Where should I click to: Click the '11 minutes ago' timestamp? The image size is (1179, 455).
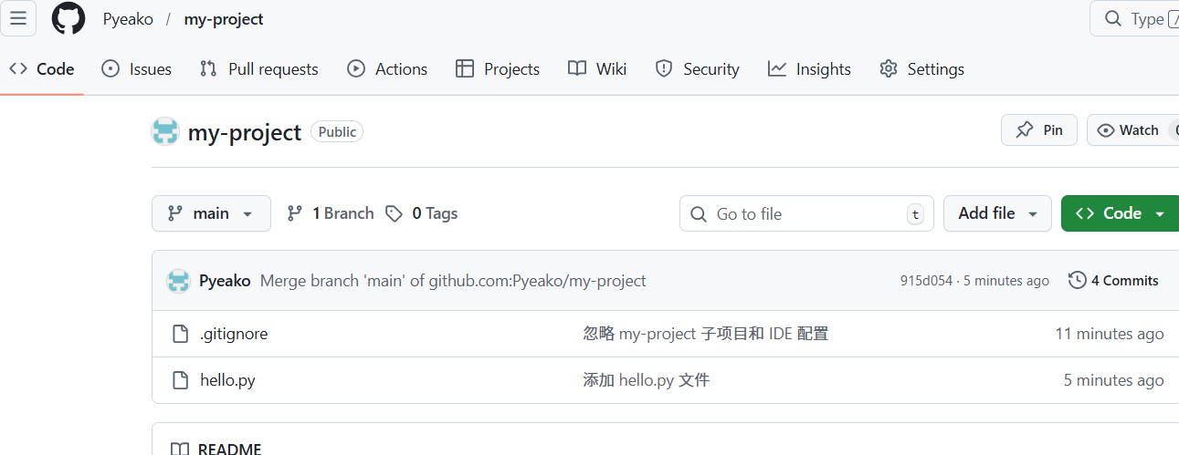point(1110,334)
